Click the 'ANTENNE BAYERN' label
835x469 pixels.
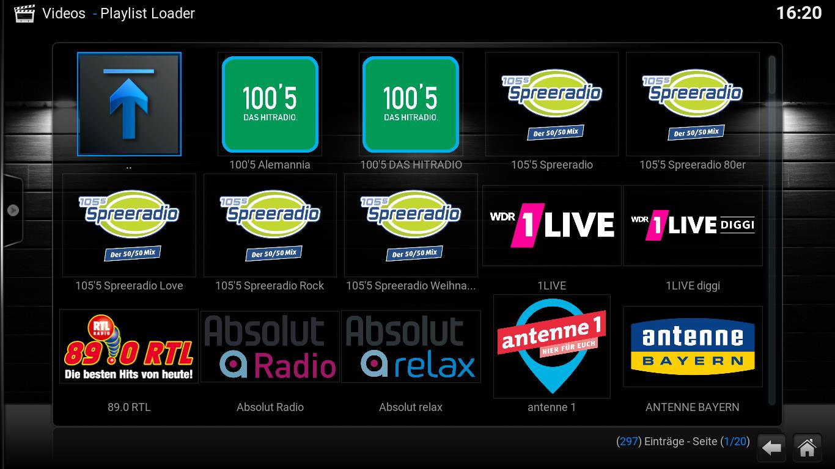click(693, 407)
